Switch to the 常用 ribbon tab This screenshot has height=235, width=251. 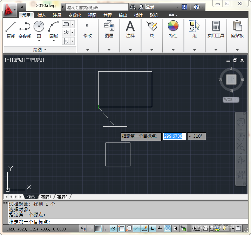click(x=26, y=15)
